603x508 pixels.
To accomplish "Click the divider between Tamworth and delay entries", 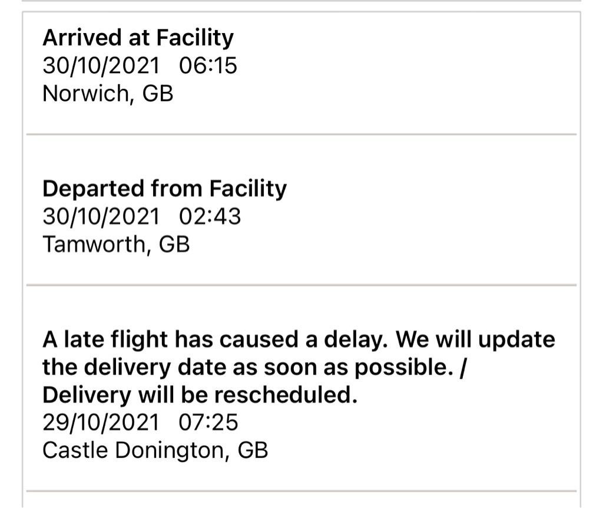I will (x=301, y=285).
